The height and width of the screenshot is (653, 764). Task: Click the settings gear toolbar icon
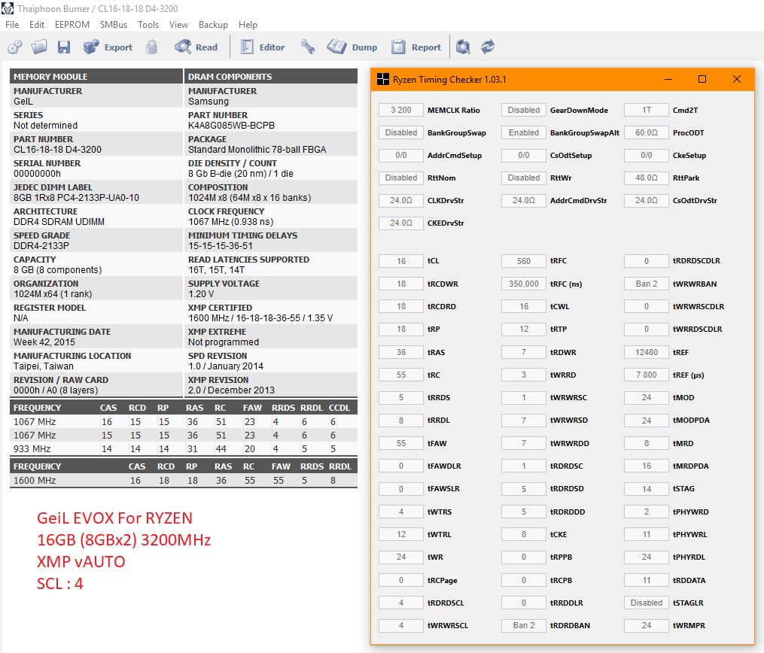(x=15, y=47)
